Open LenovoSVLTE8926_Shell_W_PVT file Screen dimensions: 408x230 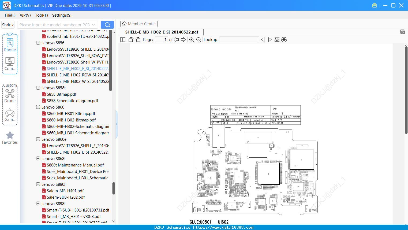click(78, 62)
